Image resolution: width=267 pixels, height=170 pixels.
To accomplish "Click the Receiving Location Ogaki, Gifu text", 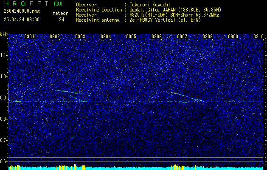I will coord(175,10).
